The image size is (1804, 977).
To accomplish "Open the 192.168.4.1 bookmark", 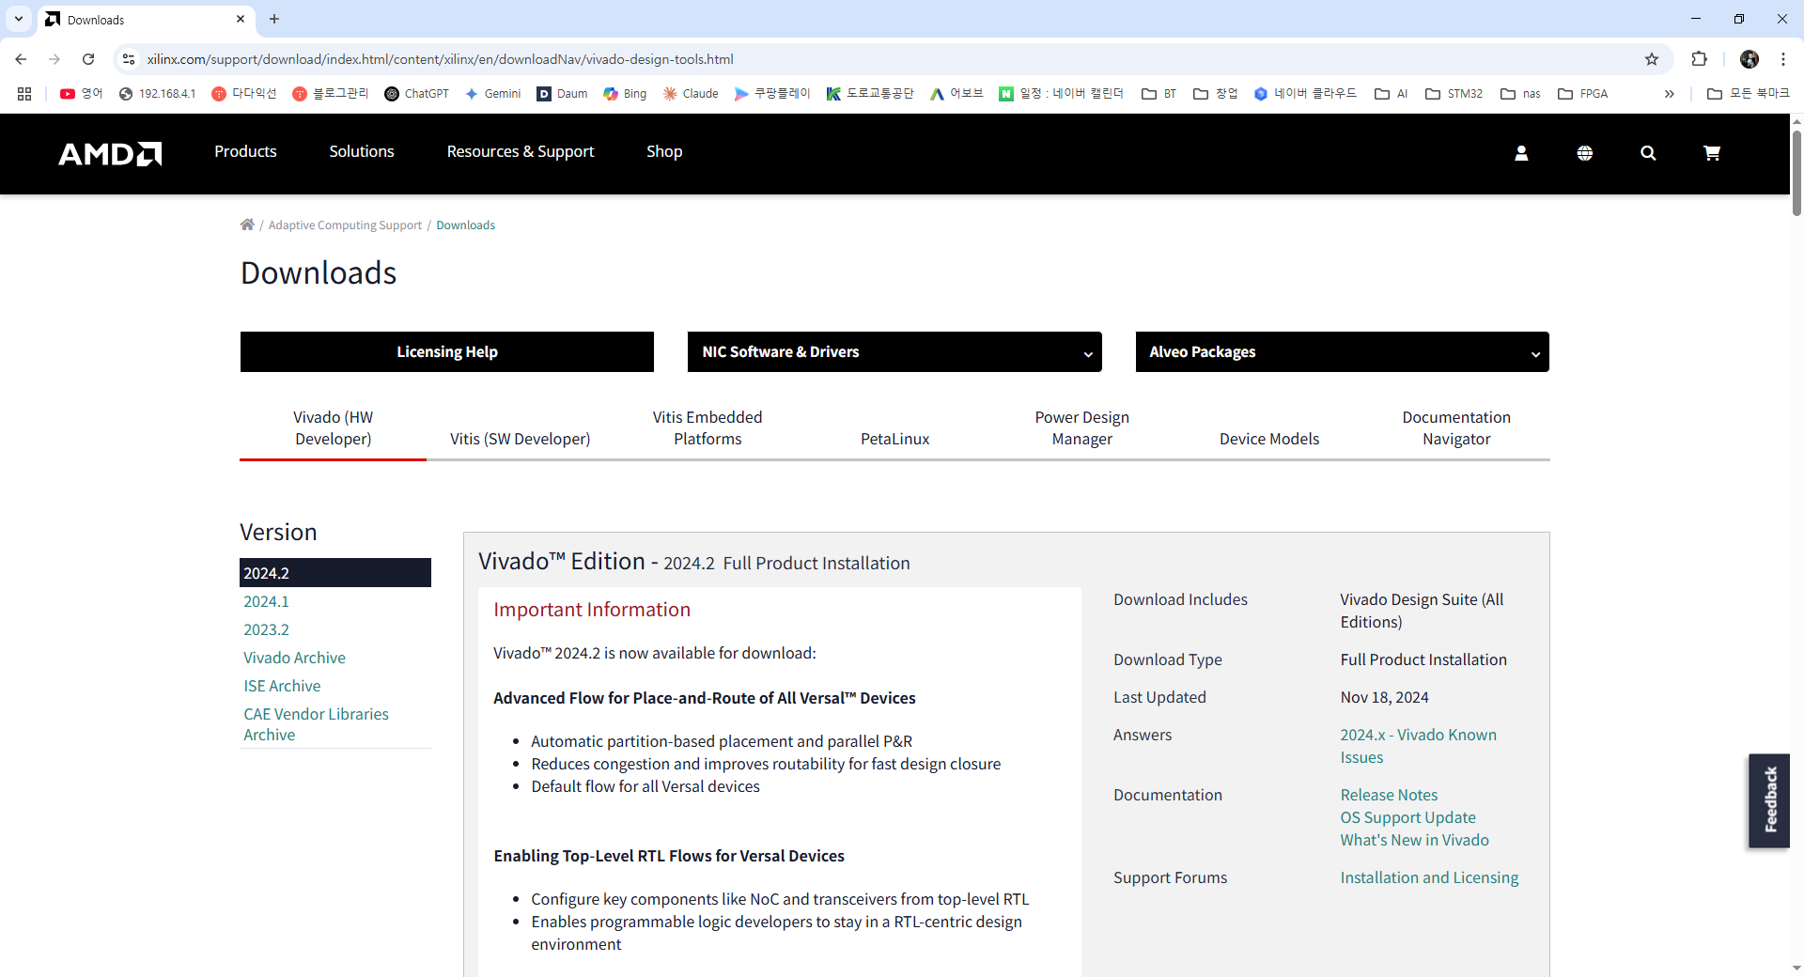I will pyautogui.click(x=158, y=94).
